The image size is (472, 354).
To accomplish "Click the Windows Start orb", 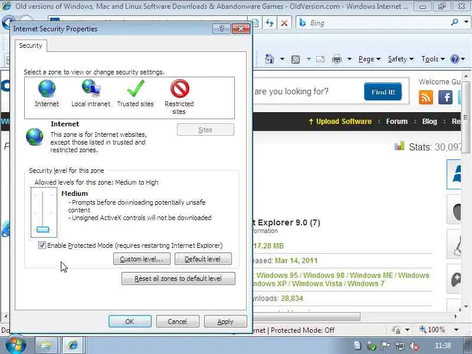I will [x=16, y=345].
